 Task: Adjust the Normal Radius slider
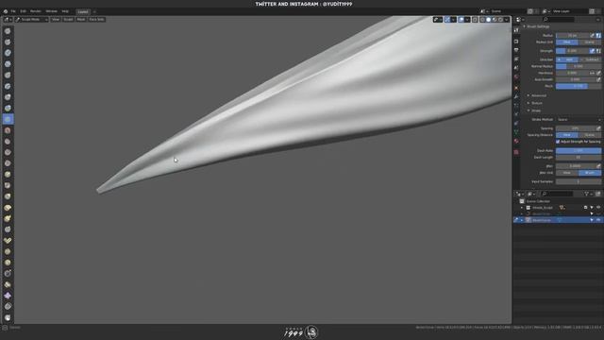579,66
